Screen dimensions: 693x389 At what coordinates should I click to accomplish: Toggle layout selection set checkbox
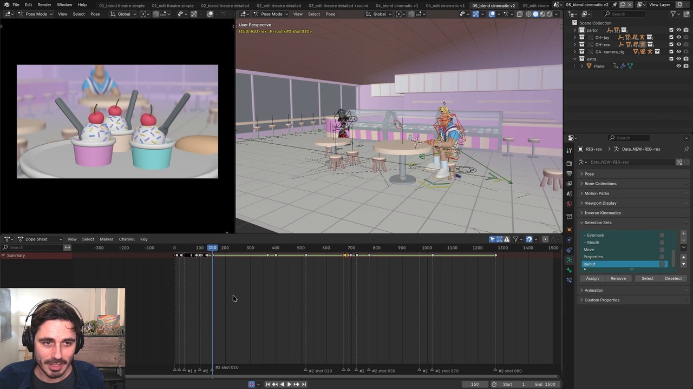pos(662,264)
